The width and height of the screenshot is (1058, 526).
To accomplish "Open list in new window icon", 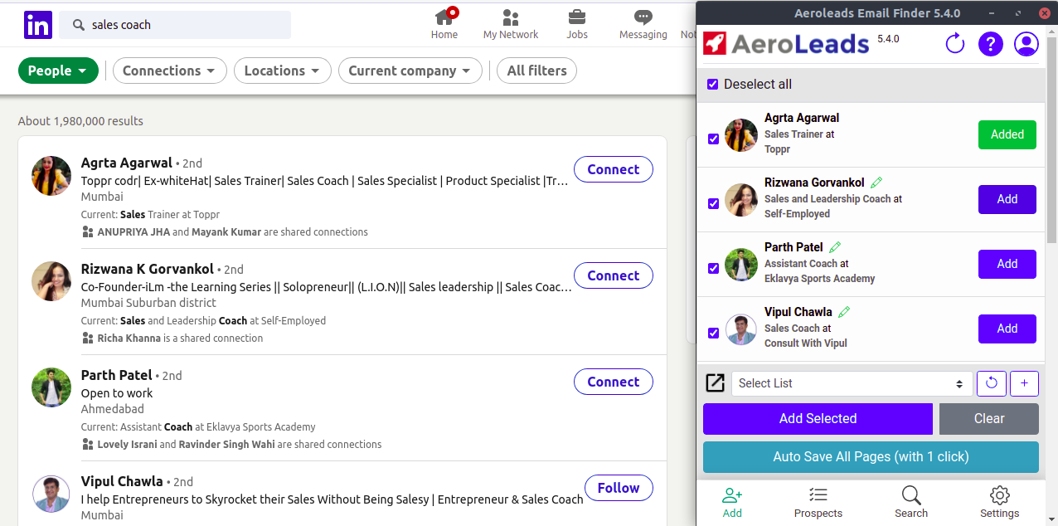I will (x=715, y=382).
